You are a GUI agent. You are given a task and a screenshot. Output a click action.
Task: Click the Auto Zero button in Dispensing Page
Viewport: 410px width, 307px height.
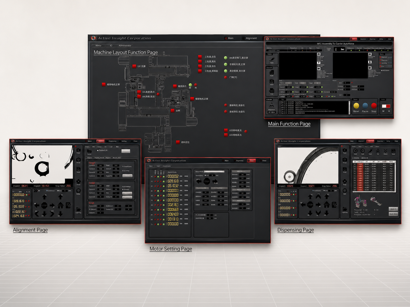pyautogui.click(x=393, y=214)
